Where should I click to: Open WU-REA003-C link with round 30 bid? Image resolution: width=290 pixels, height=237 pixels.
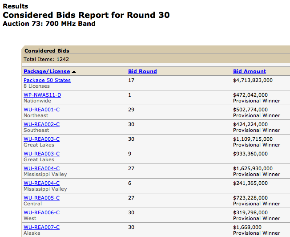click(x=41, y=139)
